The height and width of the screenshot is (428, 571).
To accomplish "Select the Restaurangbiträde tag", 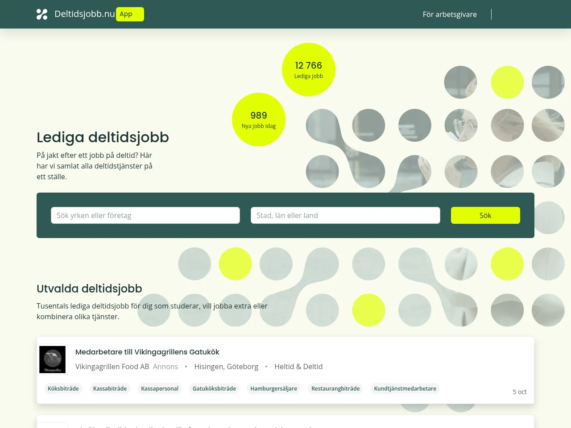I will pos(335,389).
